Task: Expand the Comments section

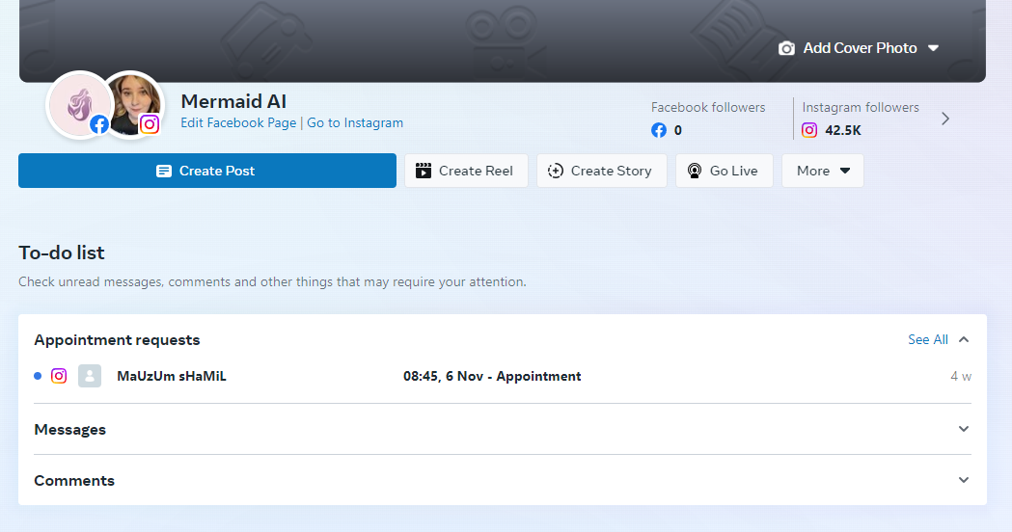Action: (964, 480)
